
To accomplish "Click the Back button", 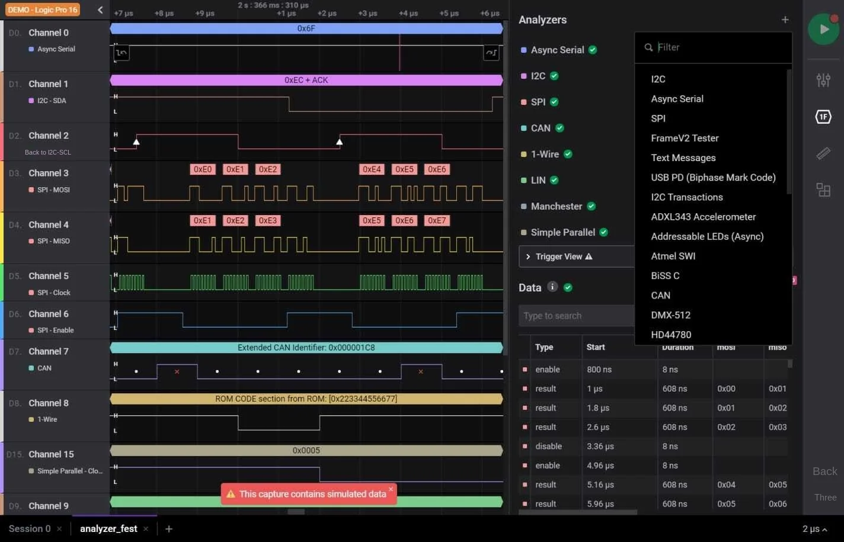I will click(824, 471).
